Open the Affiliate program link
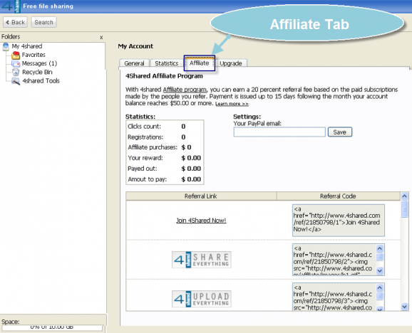 [x=185, y=90]
